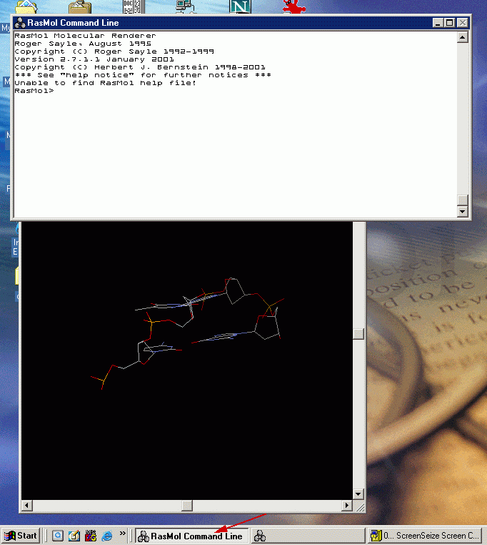Click the 'RasMol Molecular Renderer' line
The width and height of the screenshot is (487, 545).
coord(85,36)
